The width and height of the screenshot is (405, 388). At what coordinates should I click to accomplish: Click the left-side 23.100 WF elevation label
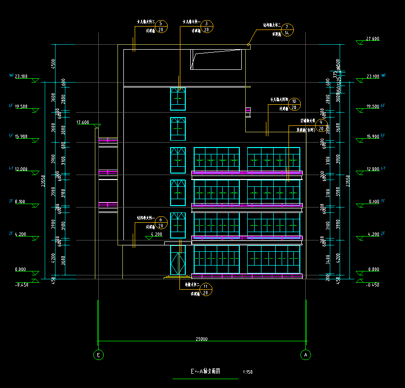21,77
